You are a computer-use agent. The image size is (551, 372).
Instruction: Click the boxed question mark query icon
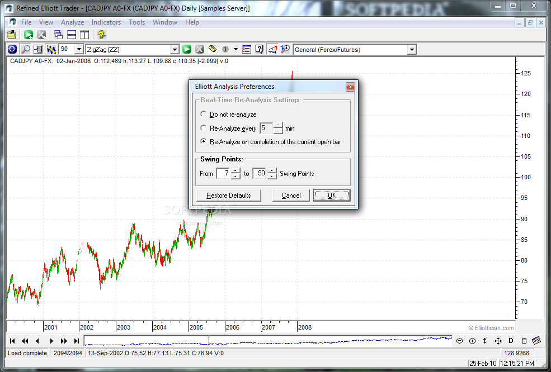click(260, 50)
